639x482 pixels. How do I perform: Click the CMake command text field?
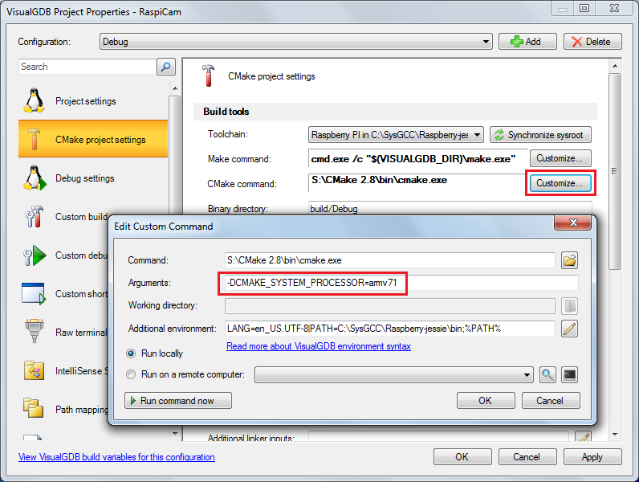pos(417,183)
